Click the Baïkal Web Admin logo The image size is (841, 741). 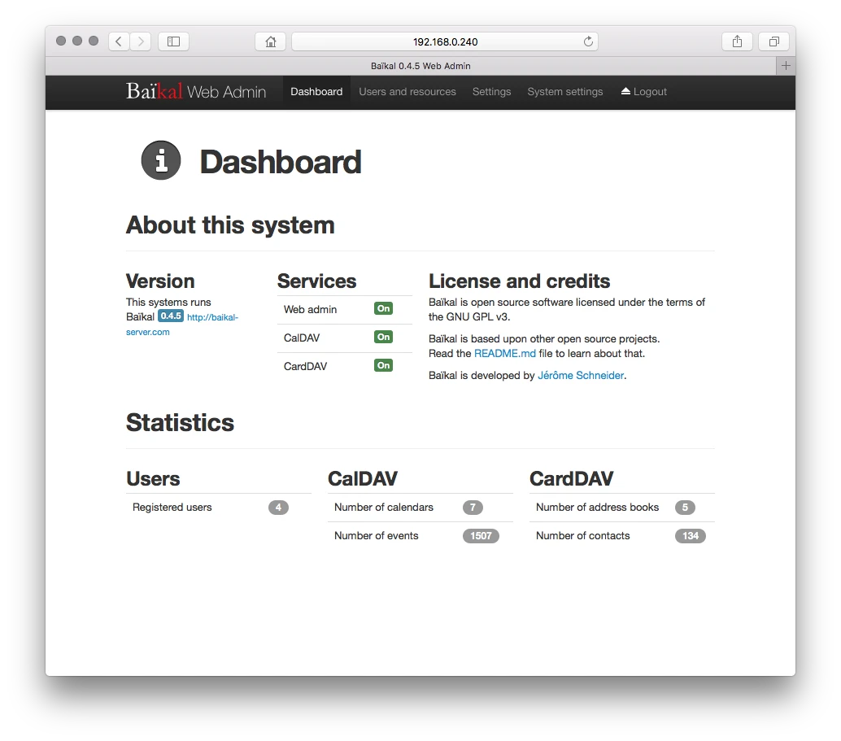pyautogui.click(x=196, y=91)
